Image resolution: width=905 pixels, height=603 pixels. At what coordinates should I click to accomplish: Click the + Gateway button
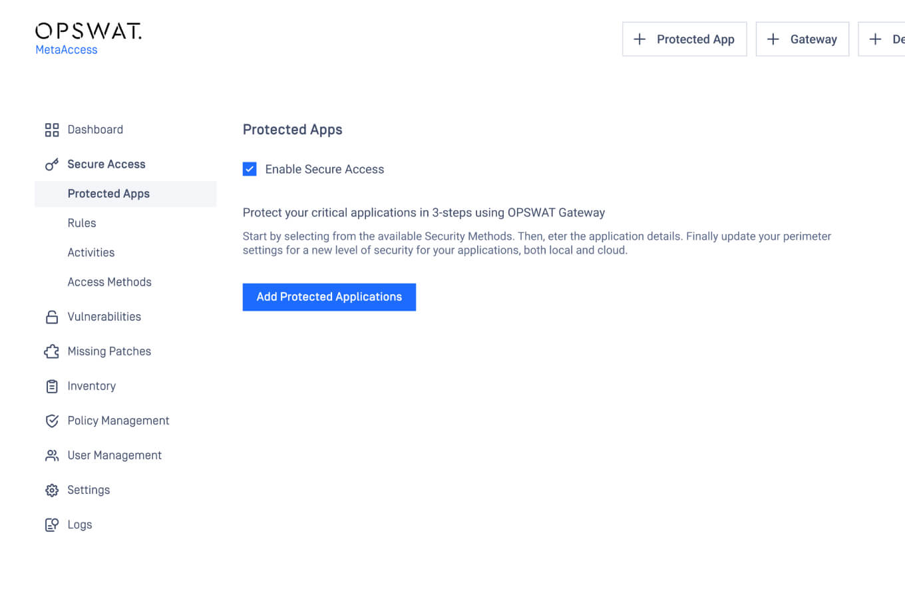pos(802,39)
